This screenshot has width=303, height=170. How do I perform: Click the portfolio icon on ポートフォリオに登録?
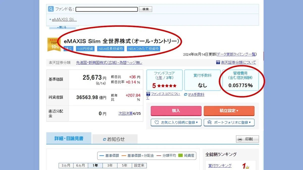coord(210,122)
